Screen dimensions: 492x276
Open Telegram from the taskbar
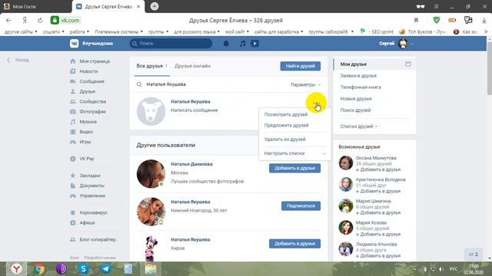click(x=106, y=269)
